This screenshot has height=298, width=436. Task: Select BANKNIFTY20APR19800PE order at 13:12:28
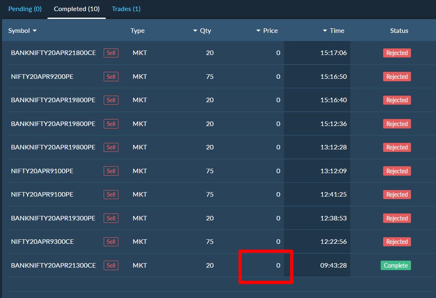pyautogui.click(x=53, y=147)
